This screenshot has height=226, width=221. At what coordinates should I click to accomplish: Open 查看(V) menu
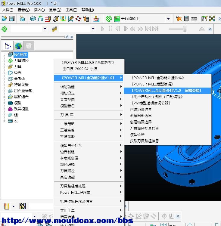click(24, 10)
